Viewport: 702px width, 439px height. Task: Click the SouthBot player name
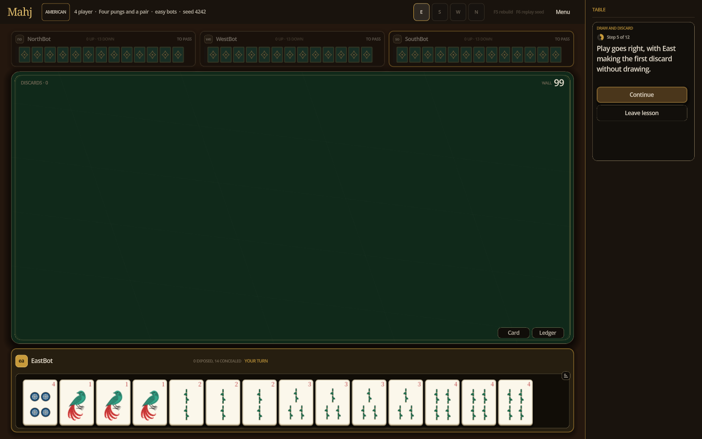click(x=417, y=39)
